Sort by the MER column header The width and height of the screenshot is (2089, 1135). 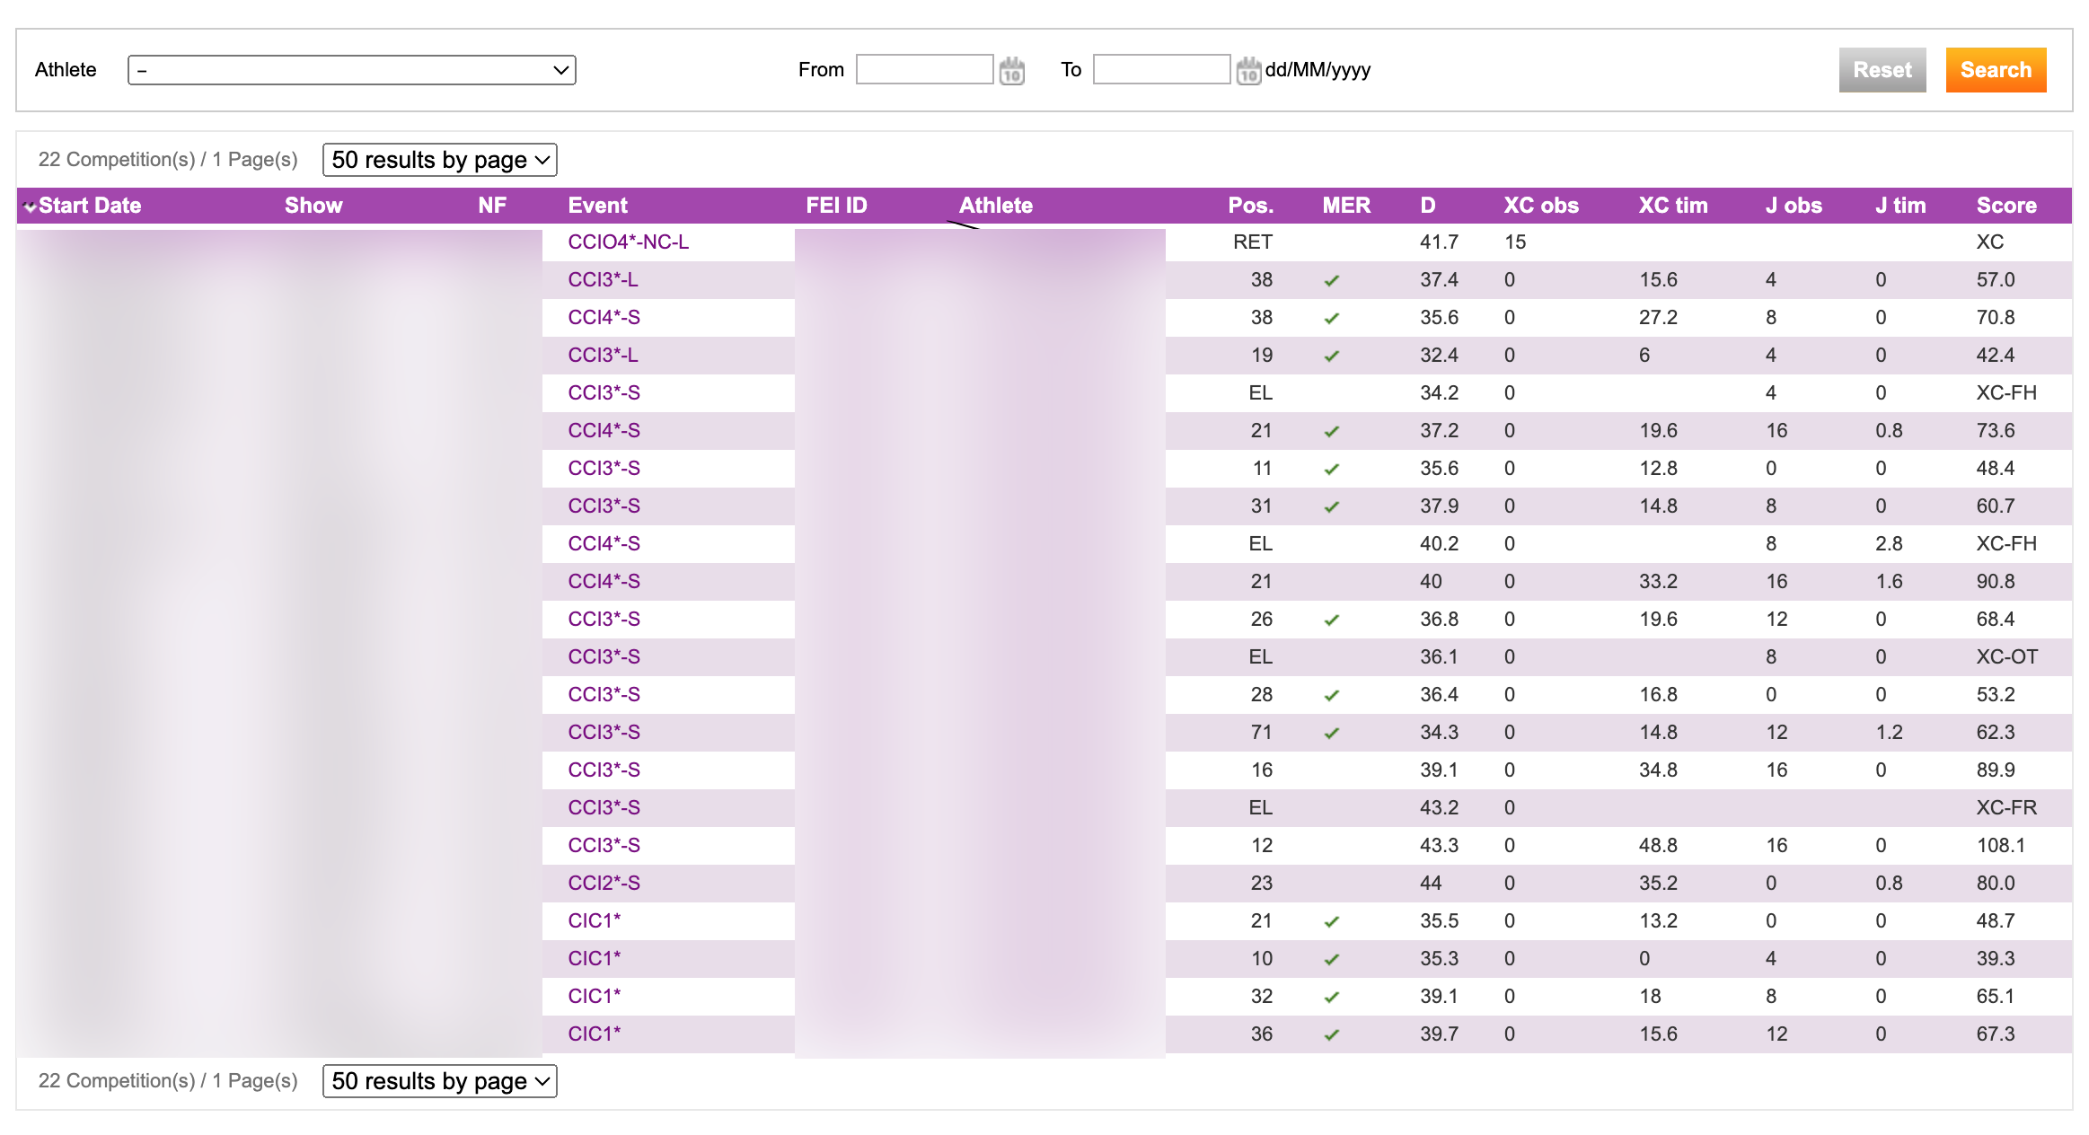[x=1345, y=206]
